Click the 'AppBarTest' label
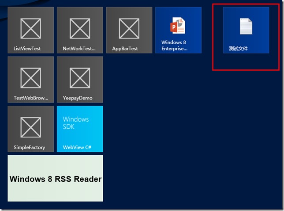The height and width of the screenshot is (211, 284). point(125,49)
